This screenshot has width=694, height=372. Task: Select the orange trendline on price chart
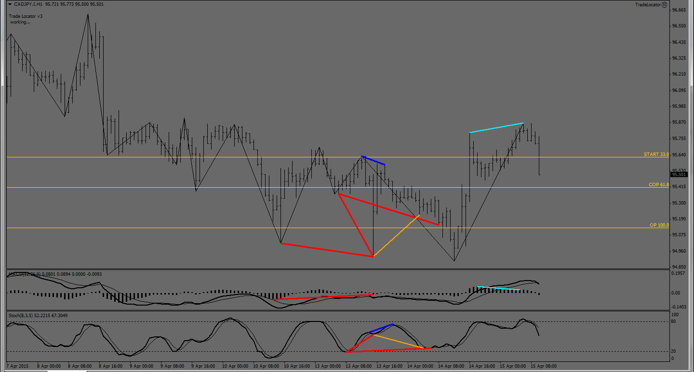click(x=396, y=236)
